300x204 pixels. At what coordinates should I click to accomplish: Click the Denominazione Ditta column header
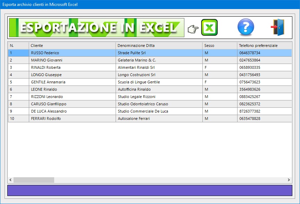point(159,46)
